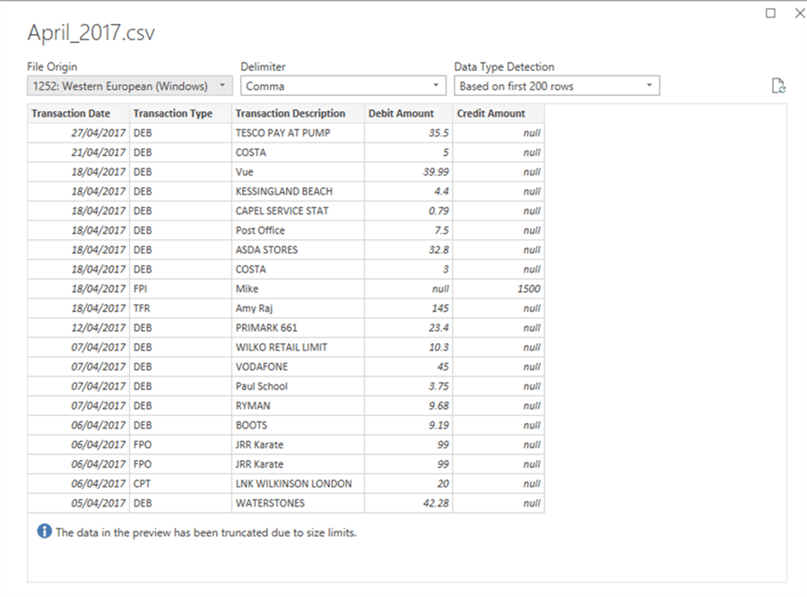The width and height of the screenshot is (807, 597).
Task: Click the 42.28 debit amount cell
Action: (x=409, y=504)
